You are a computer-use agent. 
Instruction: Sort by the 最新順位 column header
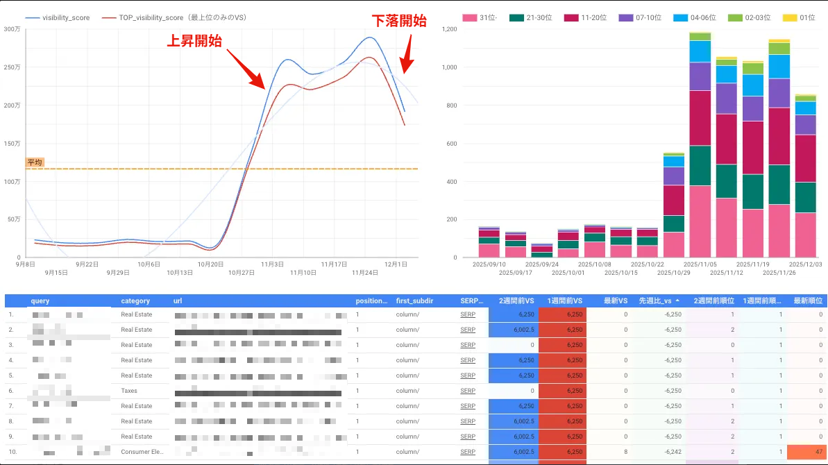(807, 301)
